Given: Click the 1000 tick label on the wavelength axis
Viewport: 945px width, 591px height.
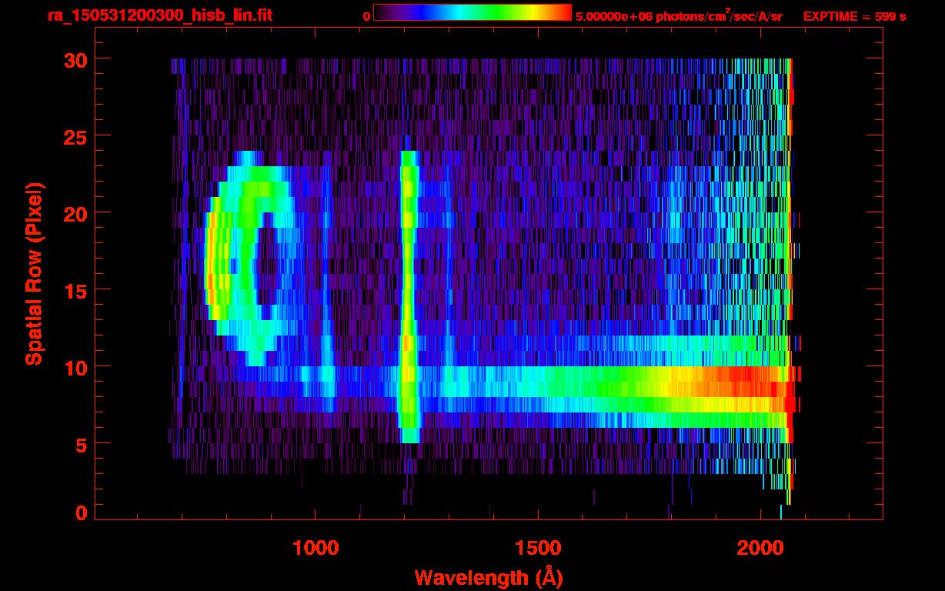Looking at the screenshot, I should (x=315, y=548).
